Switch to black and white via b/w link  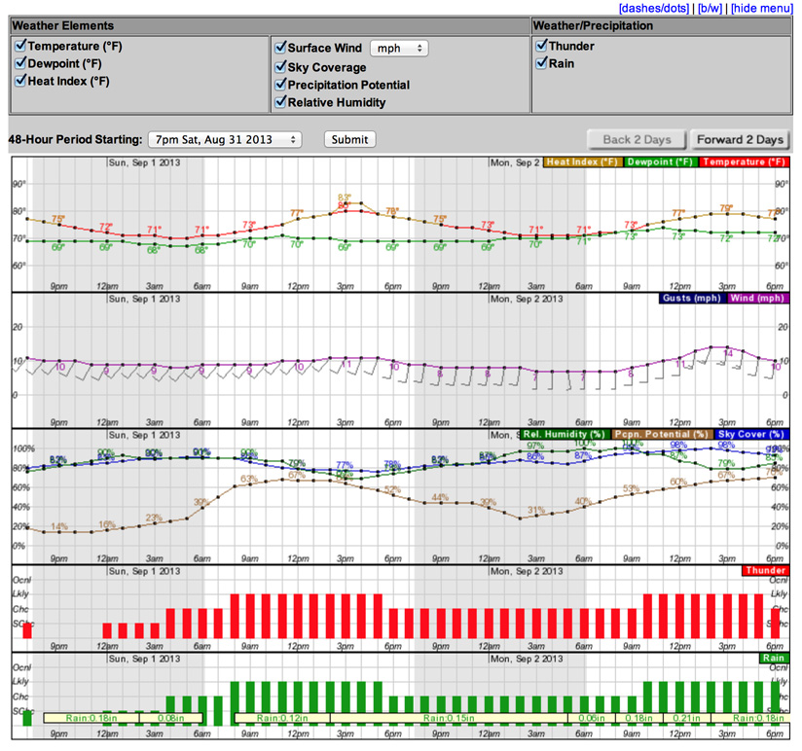[711, 8]
